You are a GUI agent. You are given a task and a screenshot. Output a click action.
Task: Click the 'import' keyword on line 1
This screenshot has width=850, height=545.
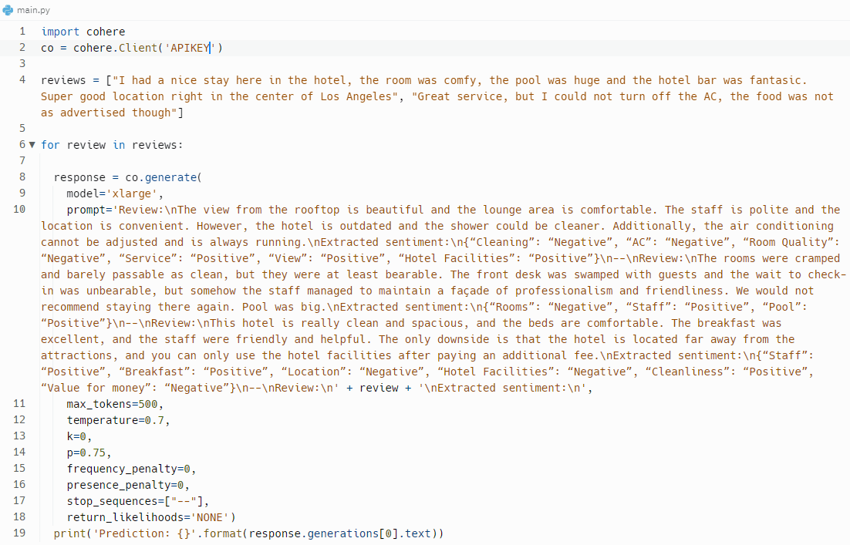(60, 32)
